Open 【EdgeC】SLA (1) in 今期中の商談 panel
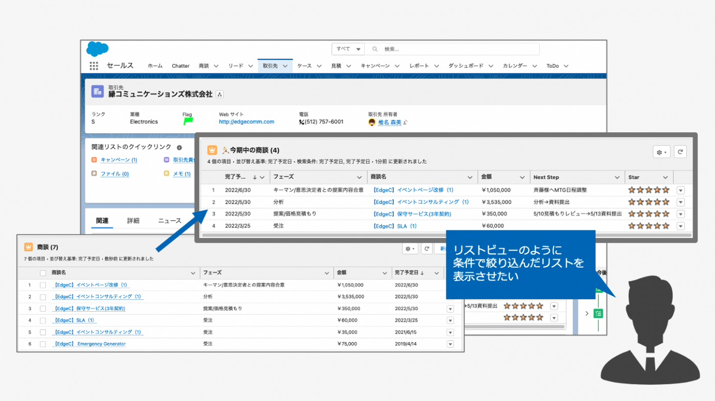This screenshot has height=401, width=715. point(394,226)
